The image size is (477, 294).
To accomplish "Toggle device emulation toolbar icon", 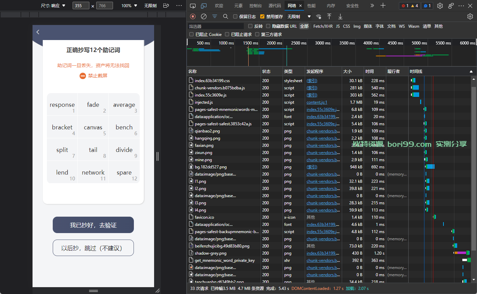I will click(204, 5).
